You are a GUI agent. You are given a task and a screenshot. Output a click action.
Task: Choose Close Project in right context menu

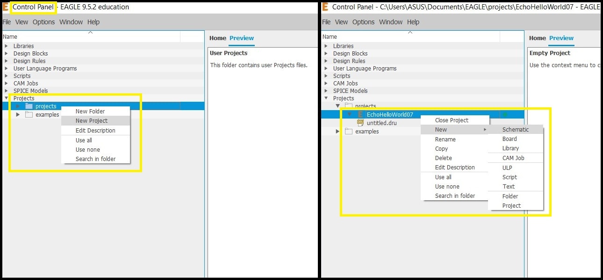click(454, 120)
